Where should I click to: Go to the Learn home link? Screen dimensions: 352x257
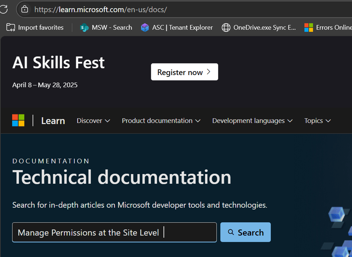coord(53,121)
